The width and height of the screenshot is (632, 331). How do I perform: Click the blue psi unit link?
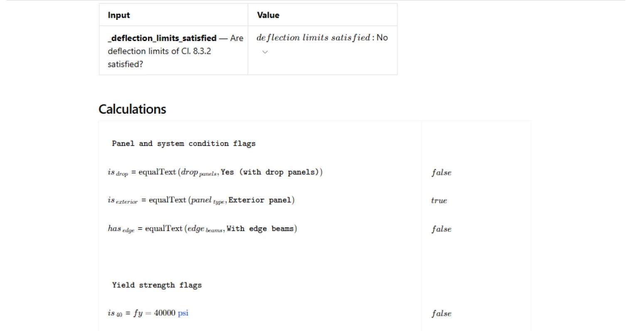pos(183,313)
